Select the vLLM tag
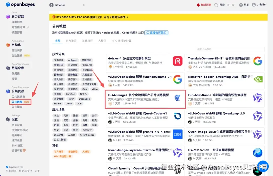Image resolution: width=273 pixels, height=176 pixels. pyautogui.click(x=95, y=89)
